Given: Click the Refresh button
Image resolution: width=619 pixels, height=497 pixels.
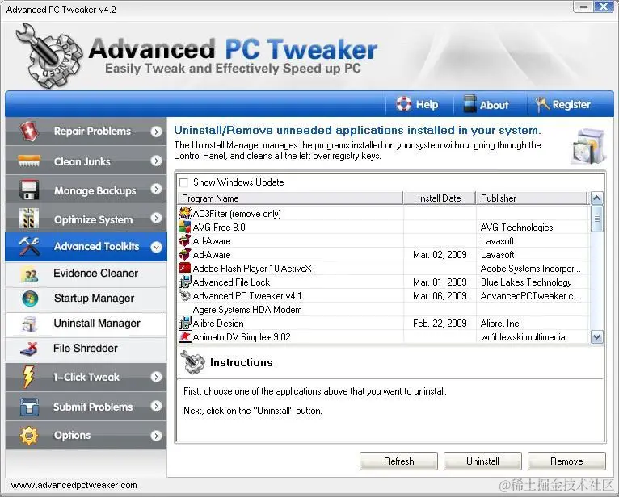Looking at the screenshot, I should point(398,461).
